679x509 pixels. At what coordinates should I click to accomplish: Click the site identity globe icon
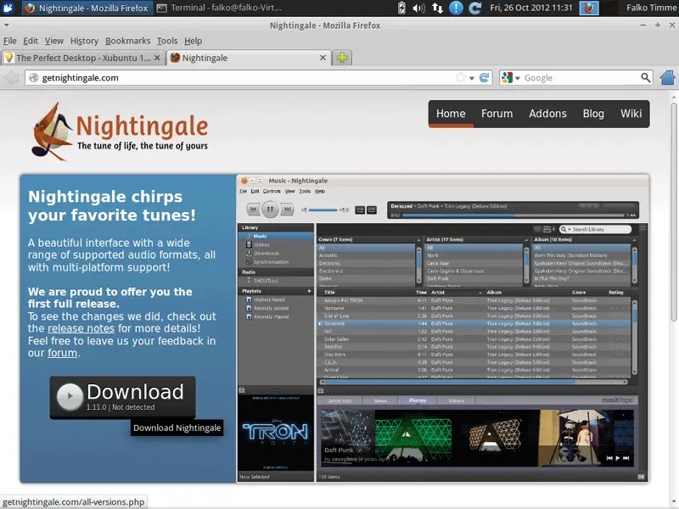(34, 78)
